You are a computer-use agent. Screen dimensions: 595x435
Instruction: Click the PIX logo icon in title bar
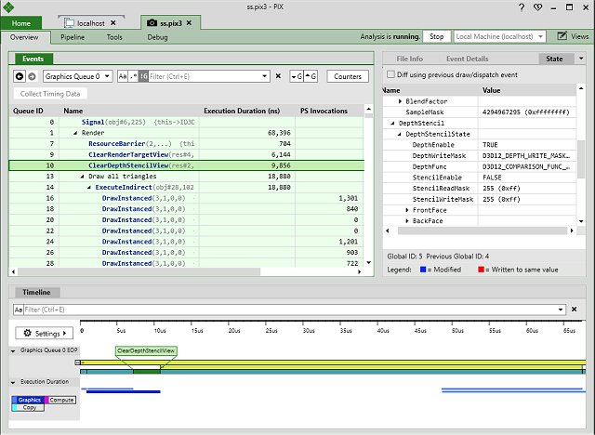pyautogui.click(x=10, y=7)
